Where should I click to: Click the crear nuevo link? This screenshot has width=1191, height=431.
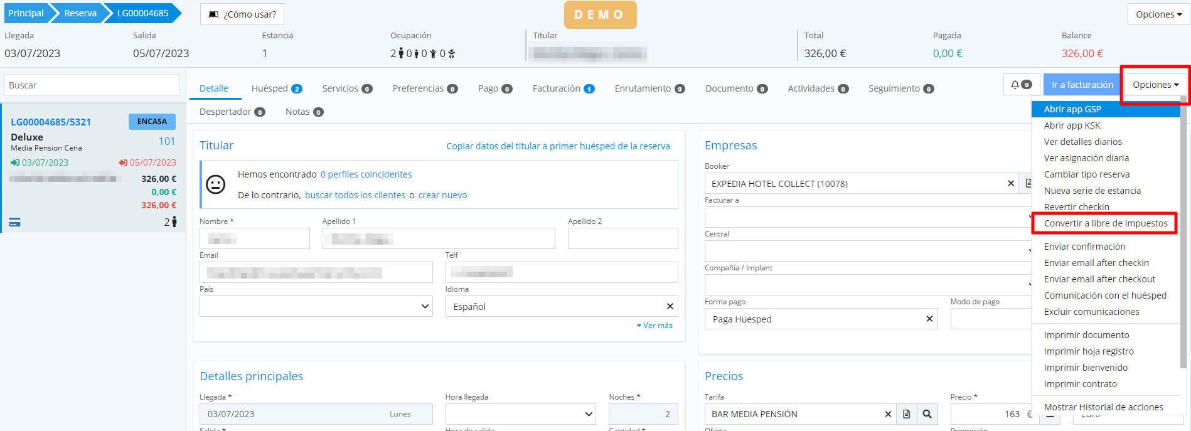442,195
